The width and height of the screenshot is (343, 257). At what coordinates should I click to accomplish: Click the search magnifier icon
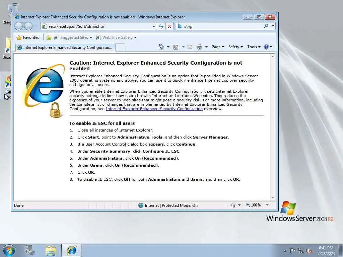click(266, 26)
